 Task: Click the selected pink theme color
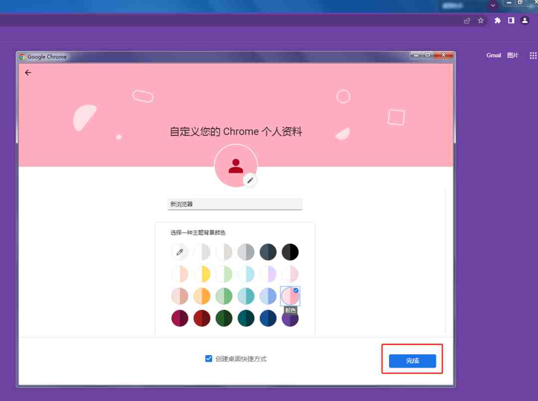[x=290, y=296]
